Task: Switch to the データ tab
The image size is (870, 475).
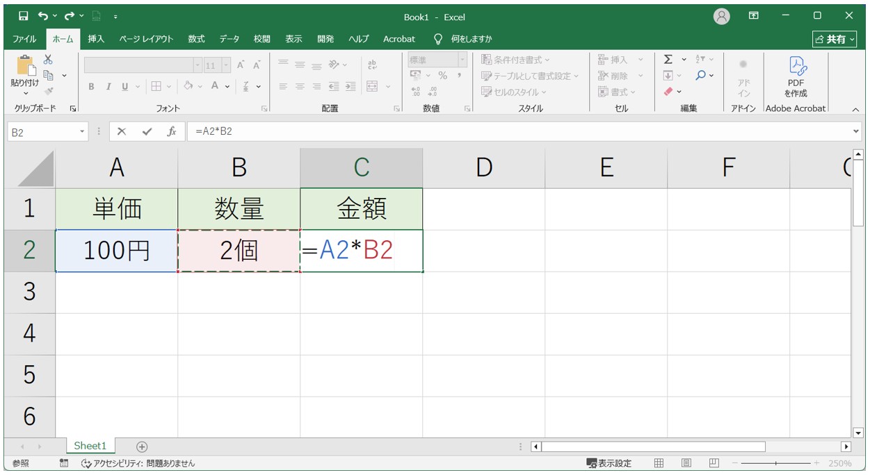Action: [229, 39]
